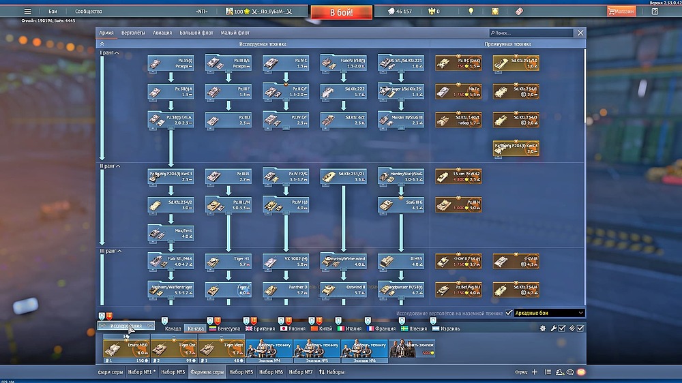Toggle helicopter research on ground vehicles checkbox
Image resolution: width=682 pixels, height=383 pixels.
coord(509,313)
